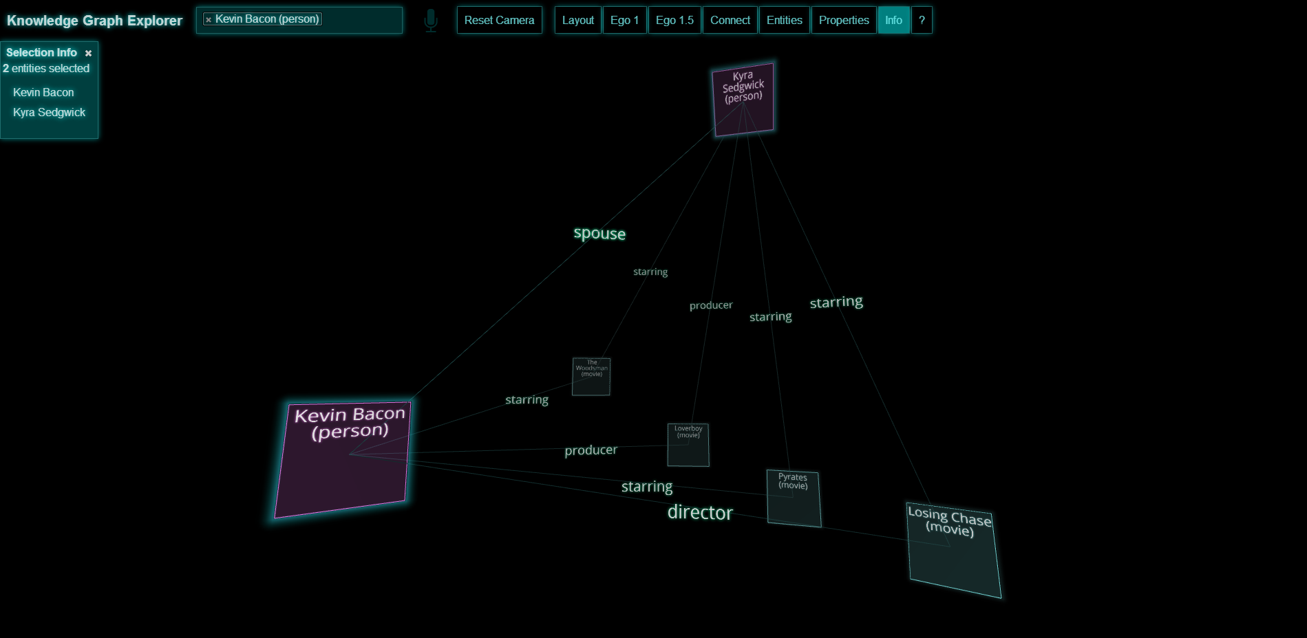Click The Woodsman (movie) node
The image size is (1307, 638).
(591, 377)
